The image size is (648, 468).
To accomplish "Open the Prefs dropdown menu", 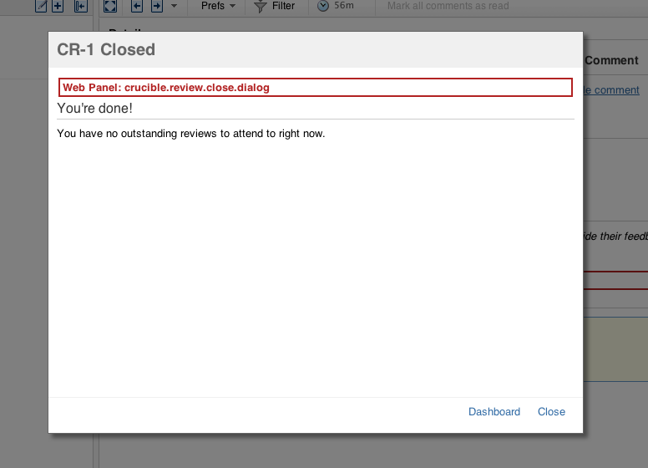I will 218,6.
